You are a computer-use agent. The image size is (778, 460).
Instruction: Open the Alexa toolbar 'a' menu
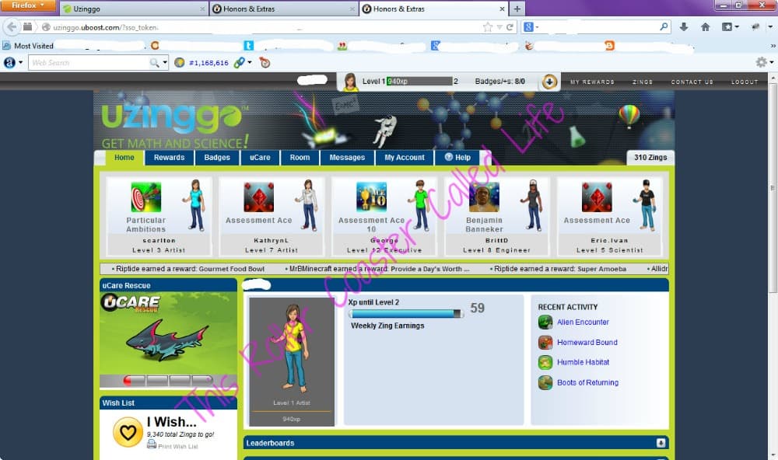tap(13, 62)
